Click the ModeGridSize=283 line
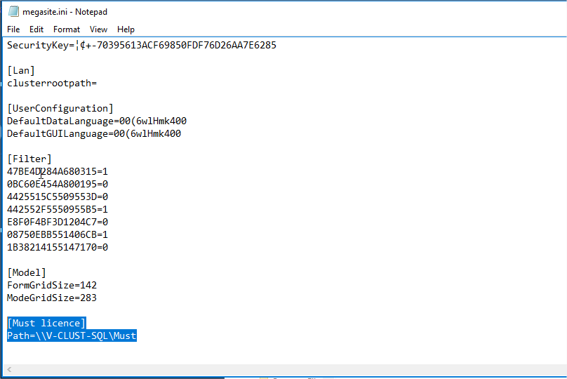567x379 pixels. [52, 298]
